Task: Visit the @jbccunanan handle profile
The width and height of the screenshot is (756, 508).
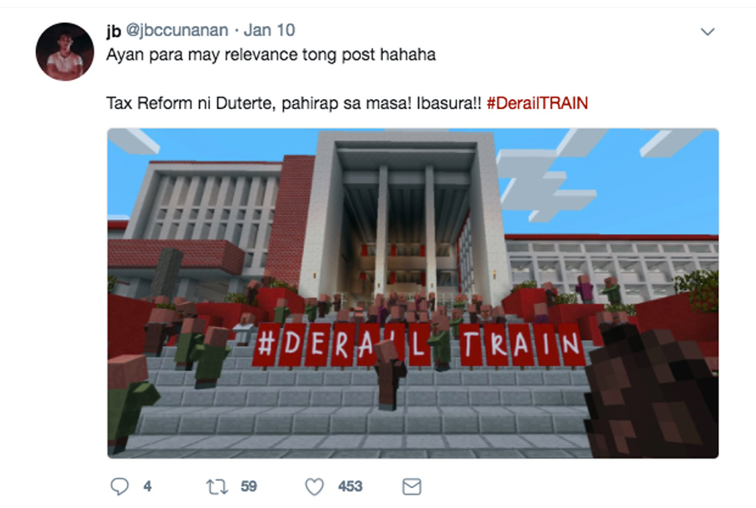Action: [x=177, y=30]
